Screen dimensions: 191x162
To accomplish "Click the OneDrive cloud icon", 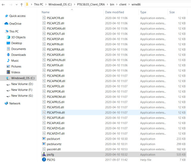I will coord(6,24).
